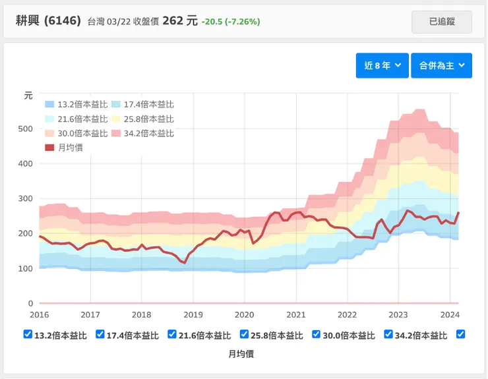Click the 2024 x-axis label
Viewport: 488px width, 379px height.
click(450, 315)
